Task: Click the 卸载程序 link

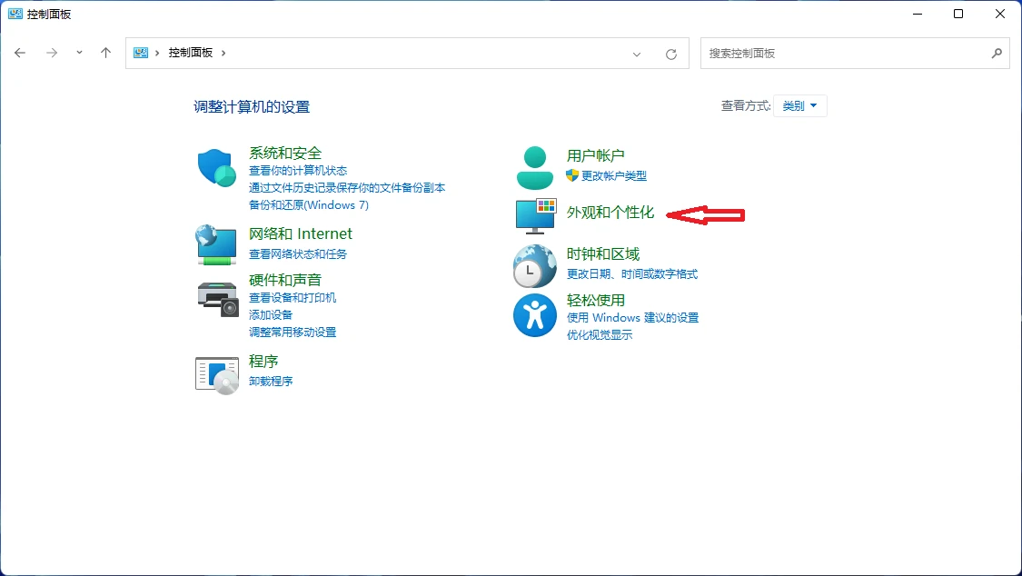Action: (271, 382)
